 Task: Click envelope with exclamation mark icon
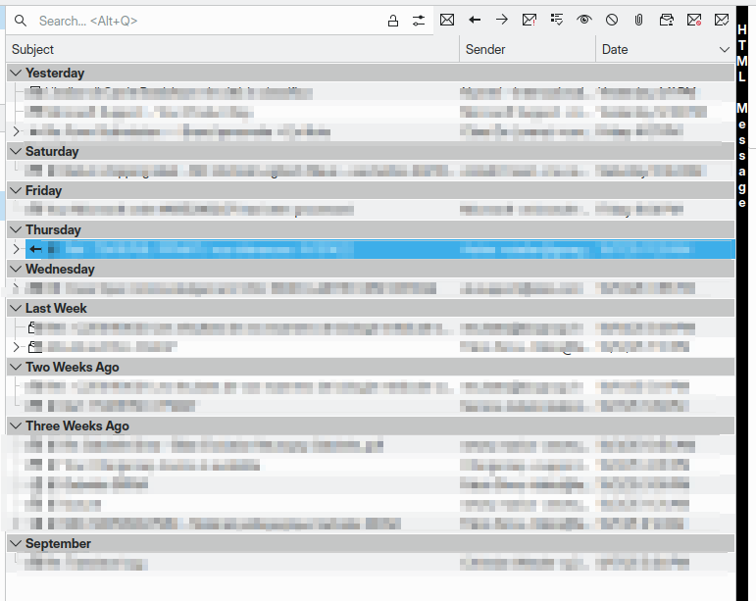pyautogui.click(x=529, y=20)
